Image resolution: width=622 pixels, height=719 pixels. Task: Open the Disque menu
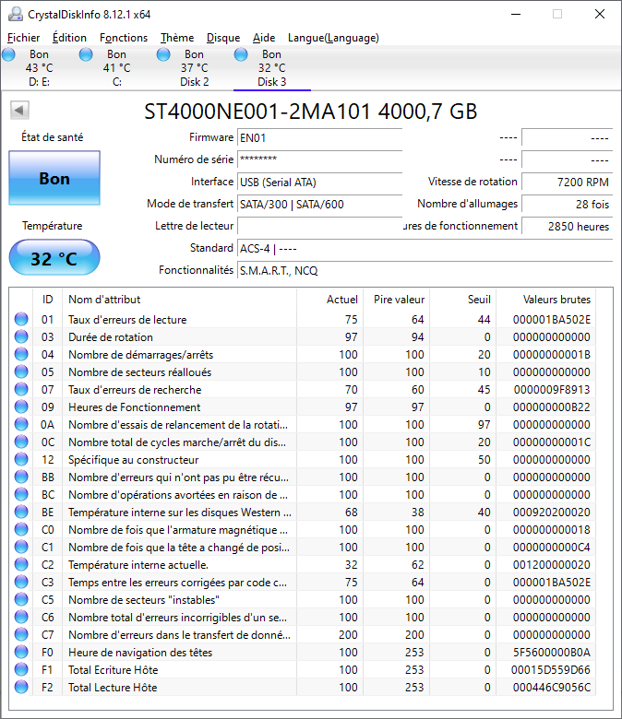tap(223, 38)
